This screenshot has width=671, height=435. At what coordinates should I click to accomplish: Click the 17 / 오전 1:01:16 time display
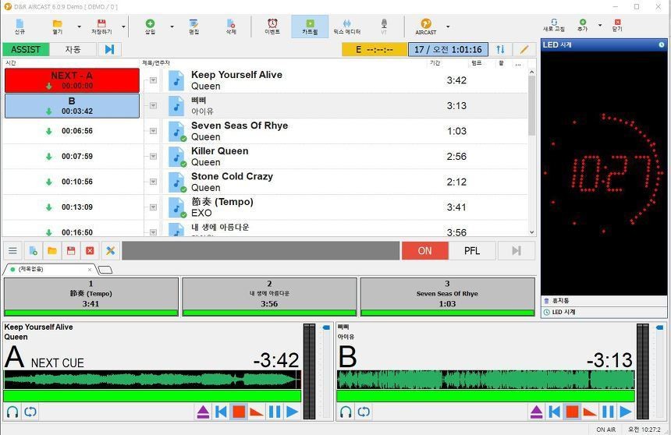(448, 50)
